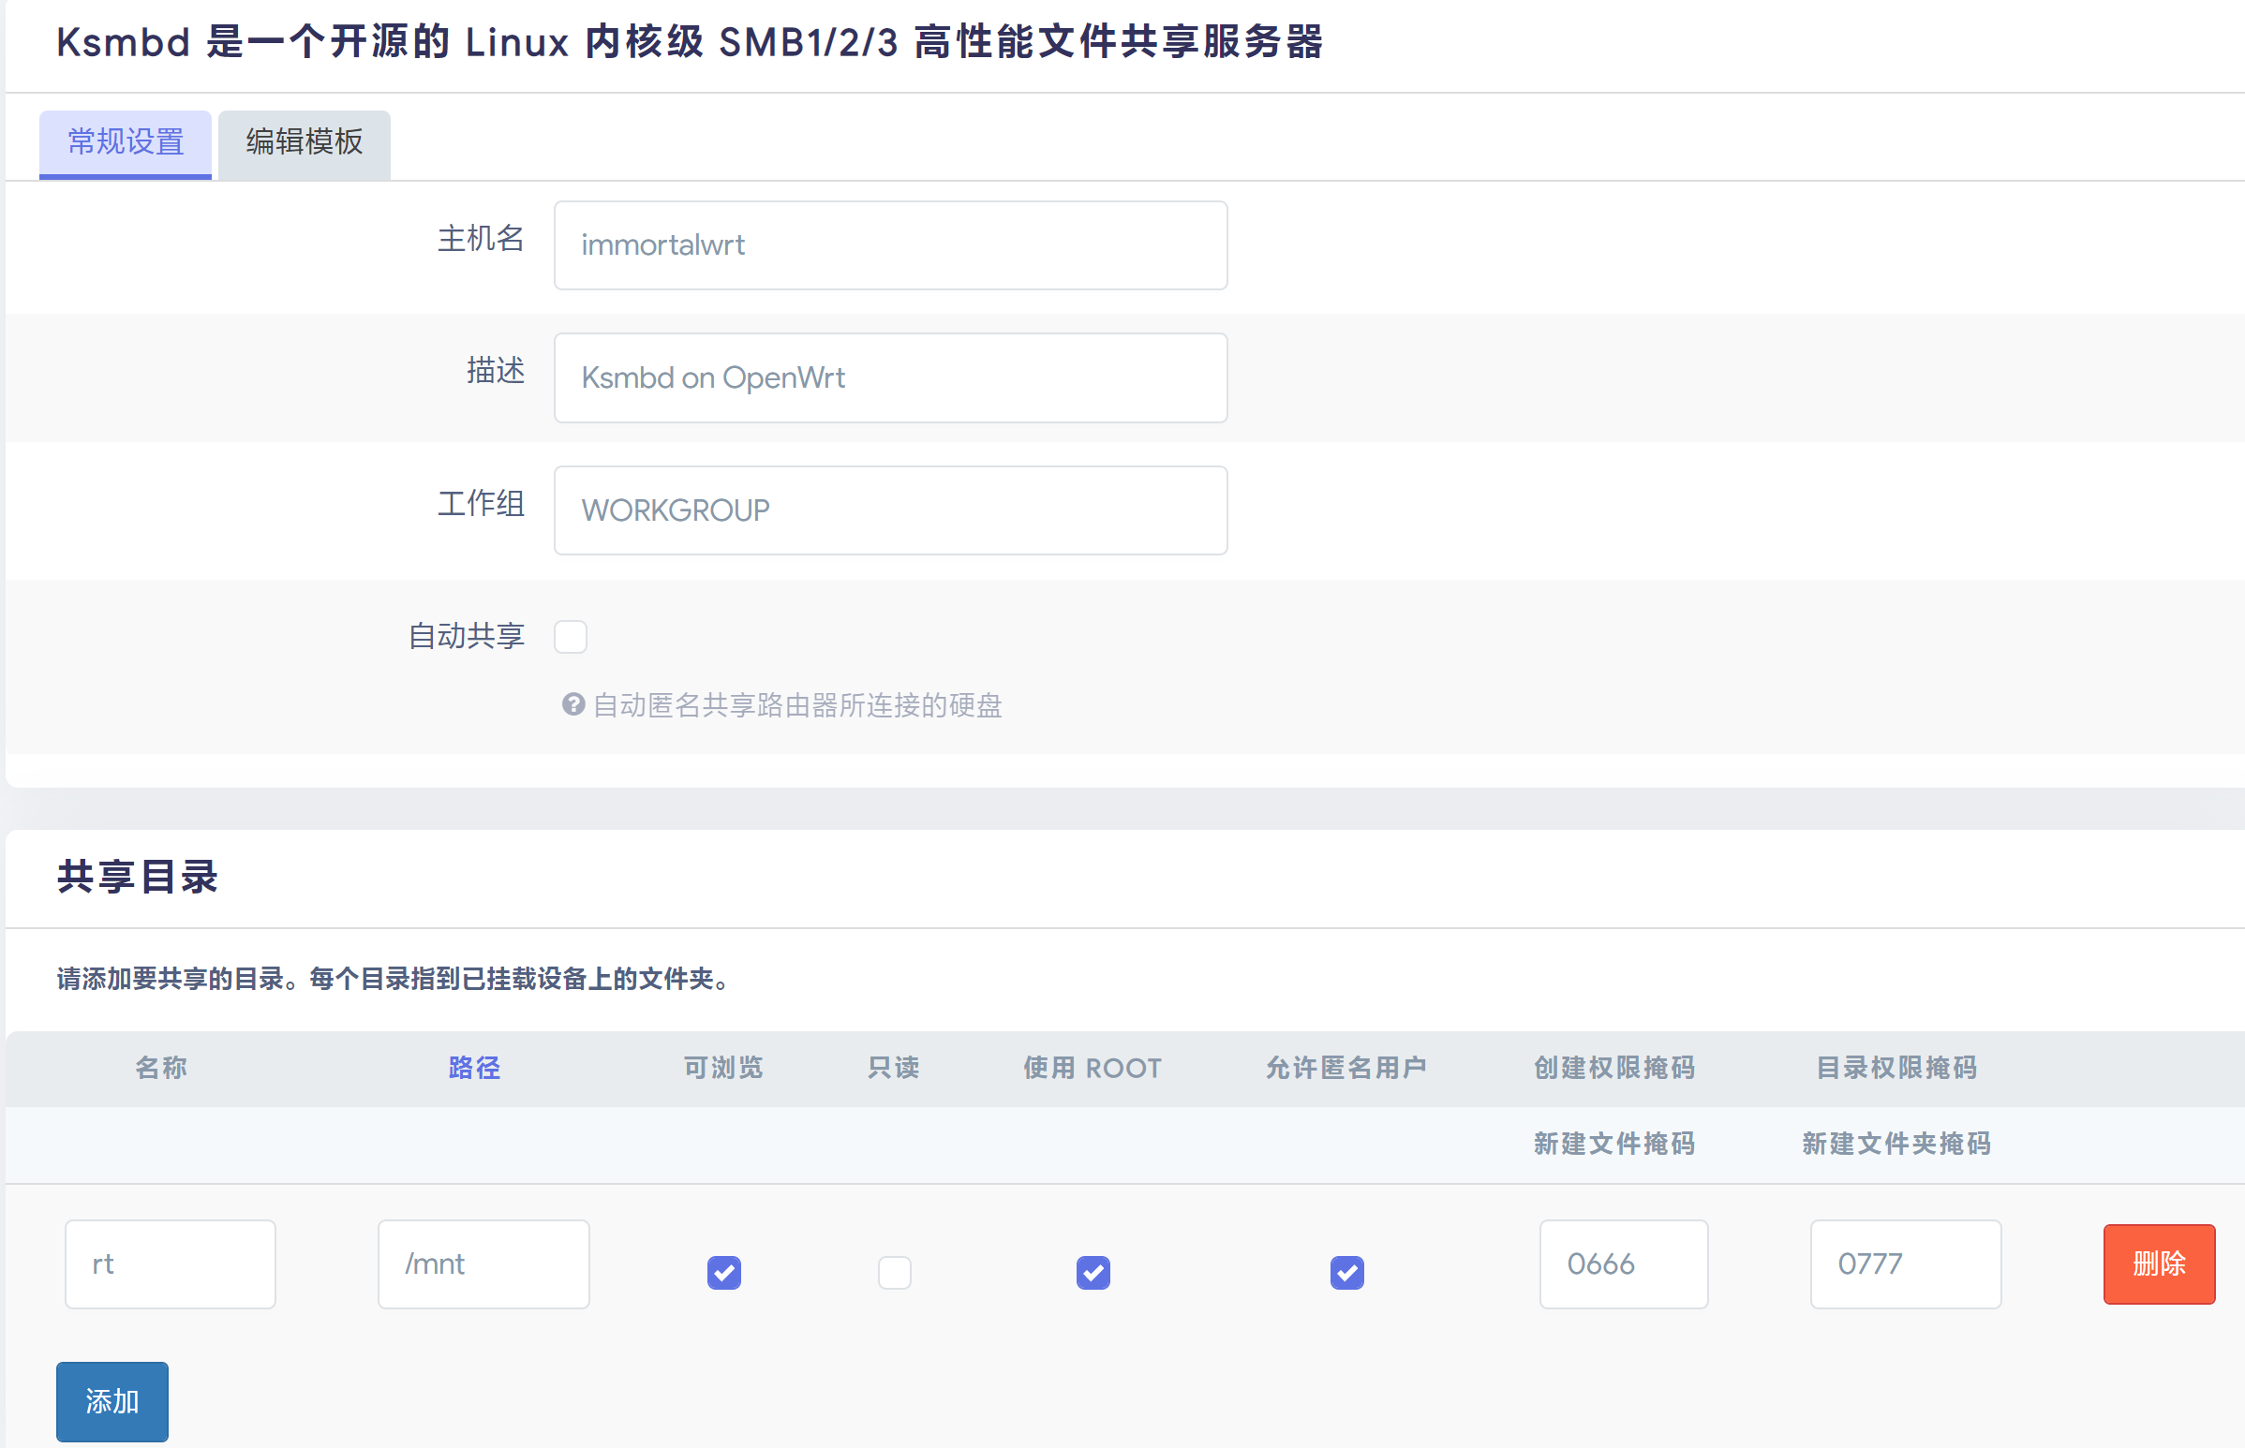Click the 路径 column header link
This screenshot has width=2245, height=1448.
coord(474,1068)
